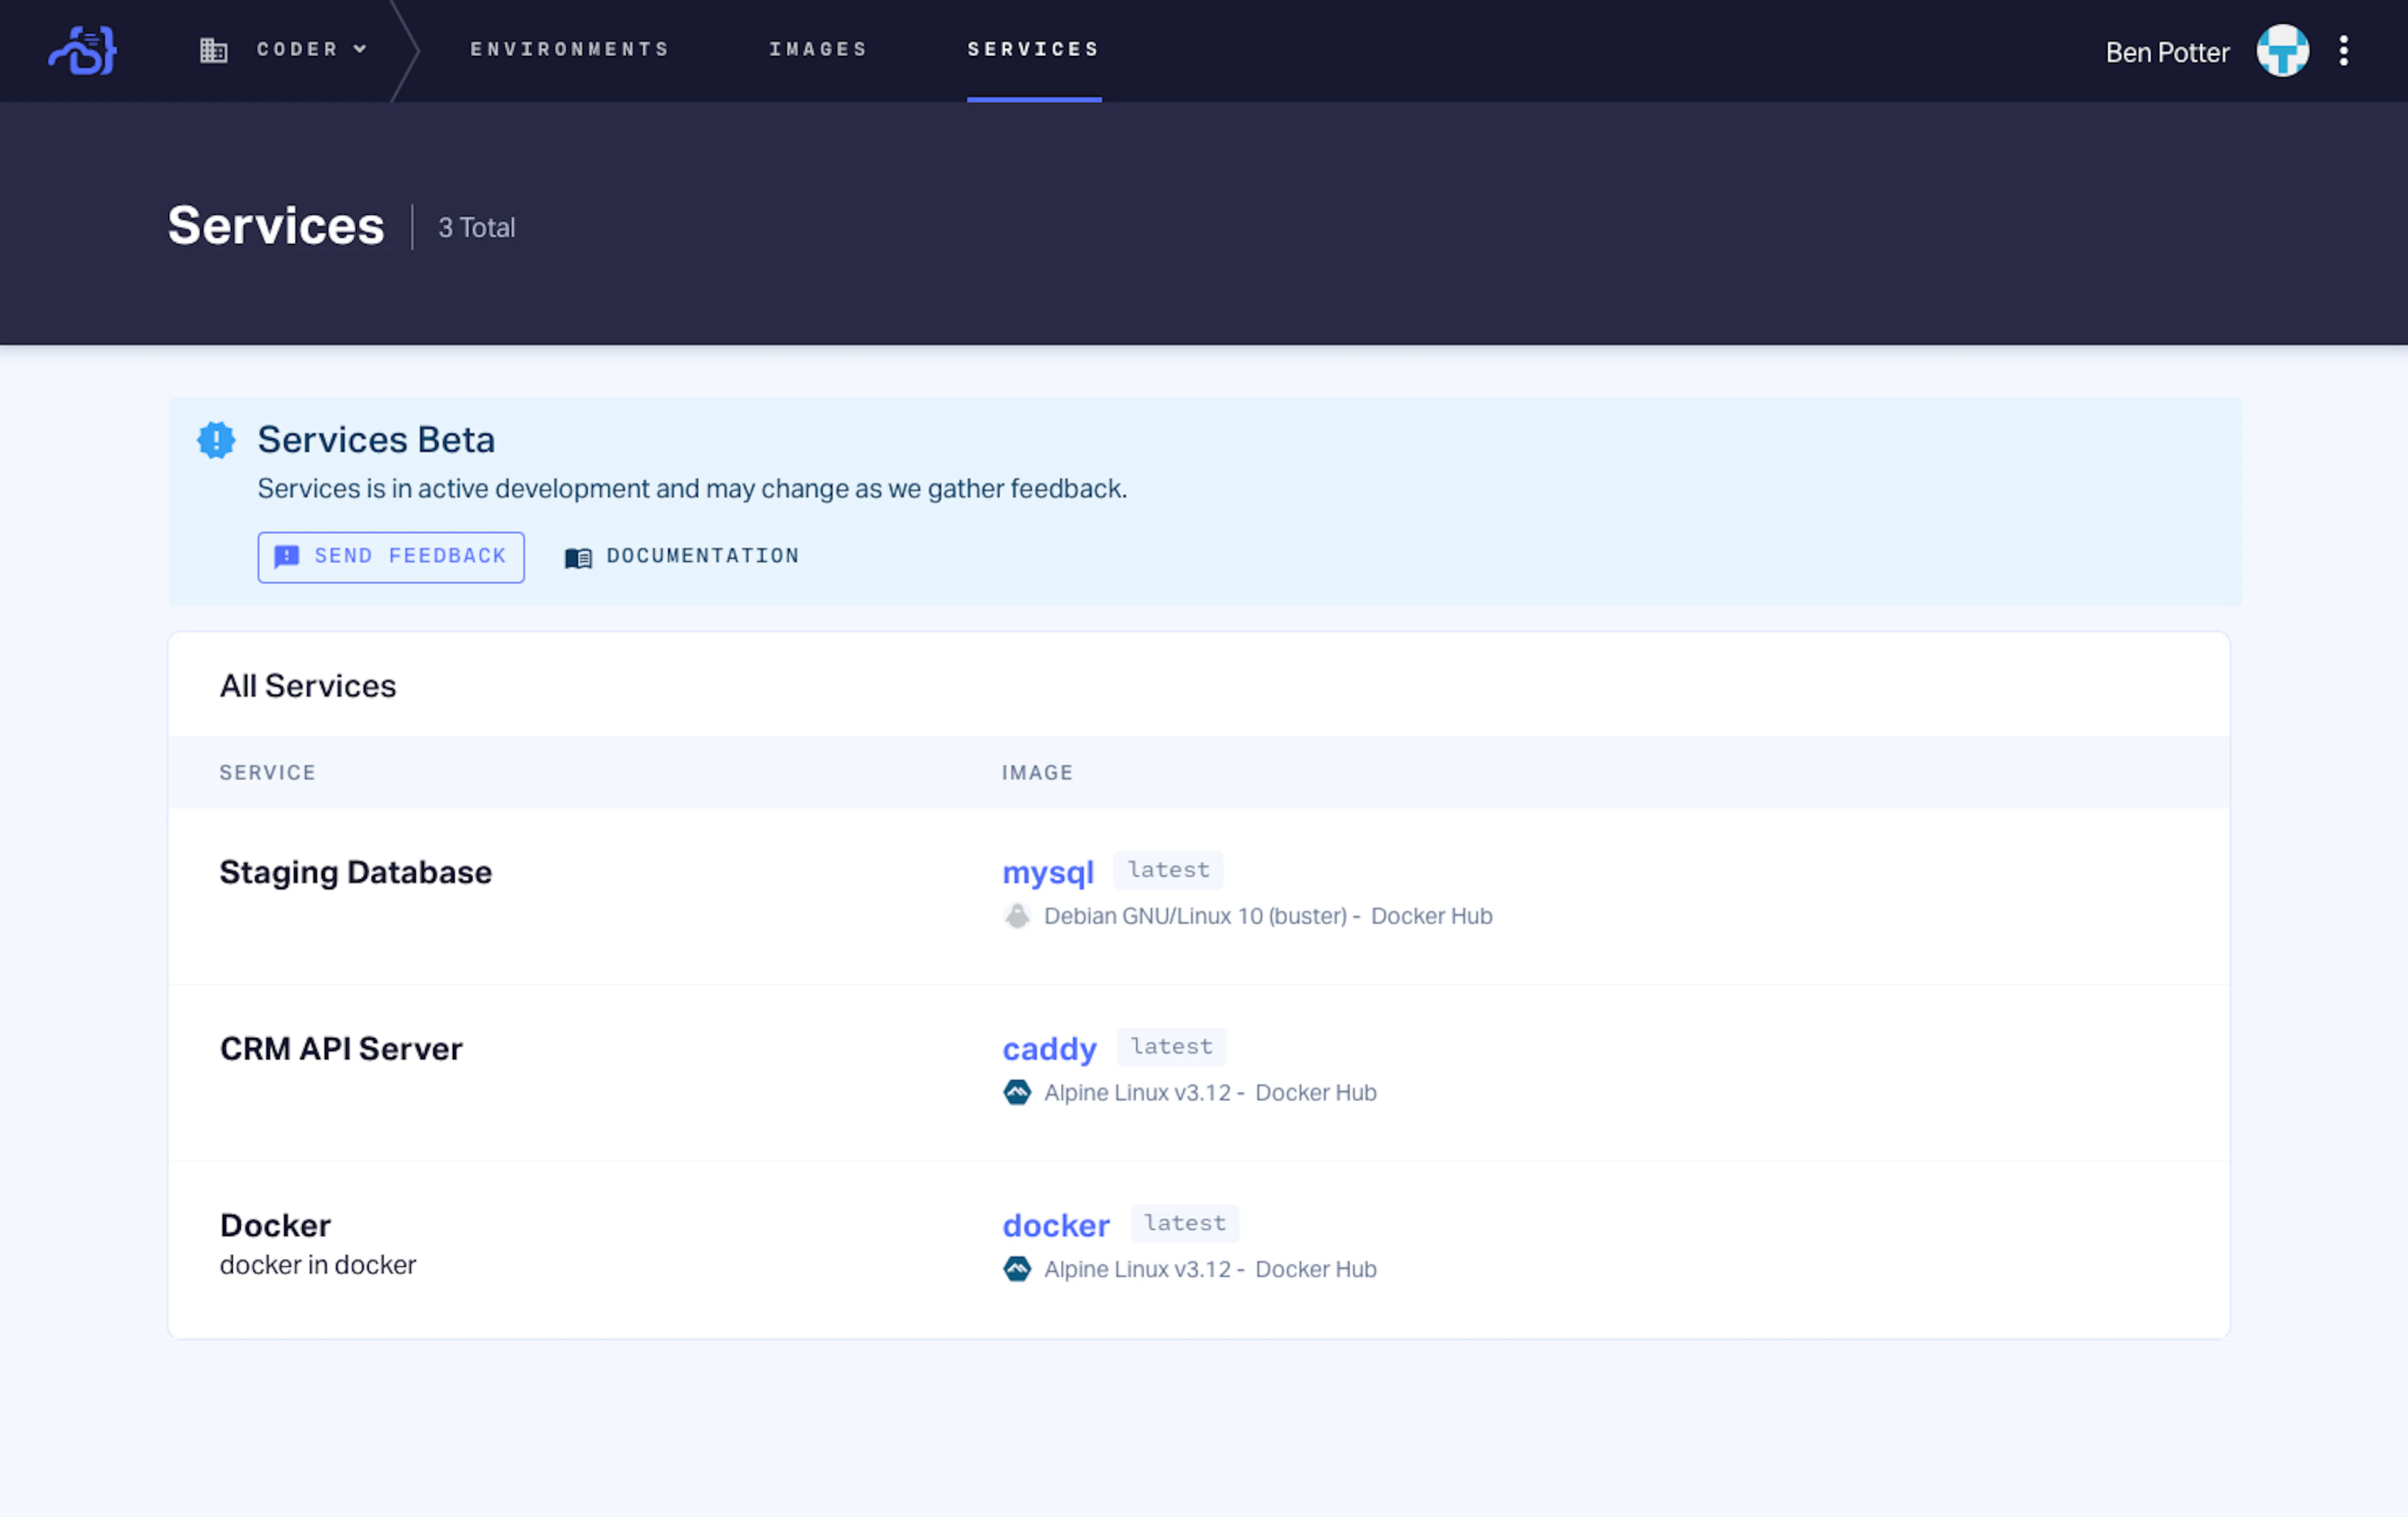Click the latest tag next to docker
This screenshot has height=1517, width=2408.
click(1185, 1224)
